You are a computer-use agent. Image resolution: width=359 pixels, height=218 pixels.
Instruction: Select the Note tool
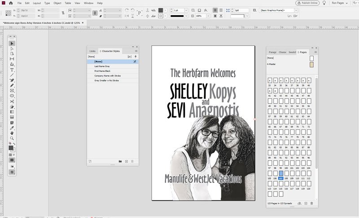click(x=12, y=122)
